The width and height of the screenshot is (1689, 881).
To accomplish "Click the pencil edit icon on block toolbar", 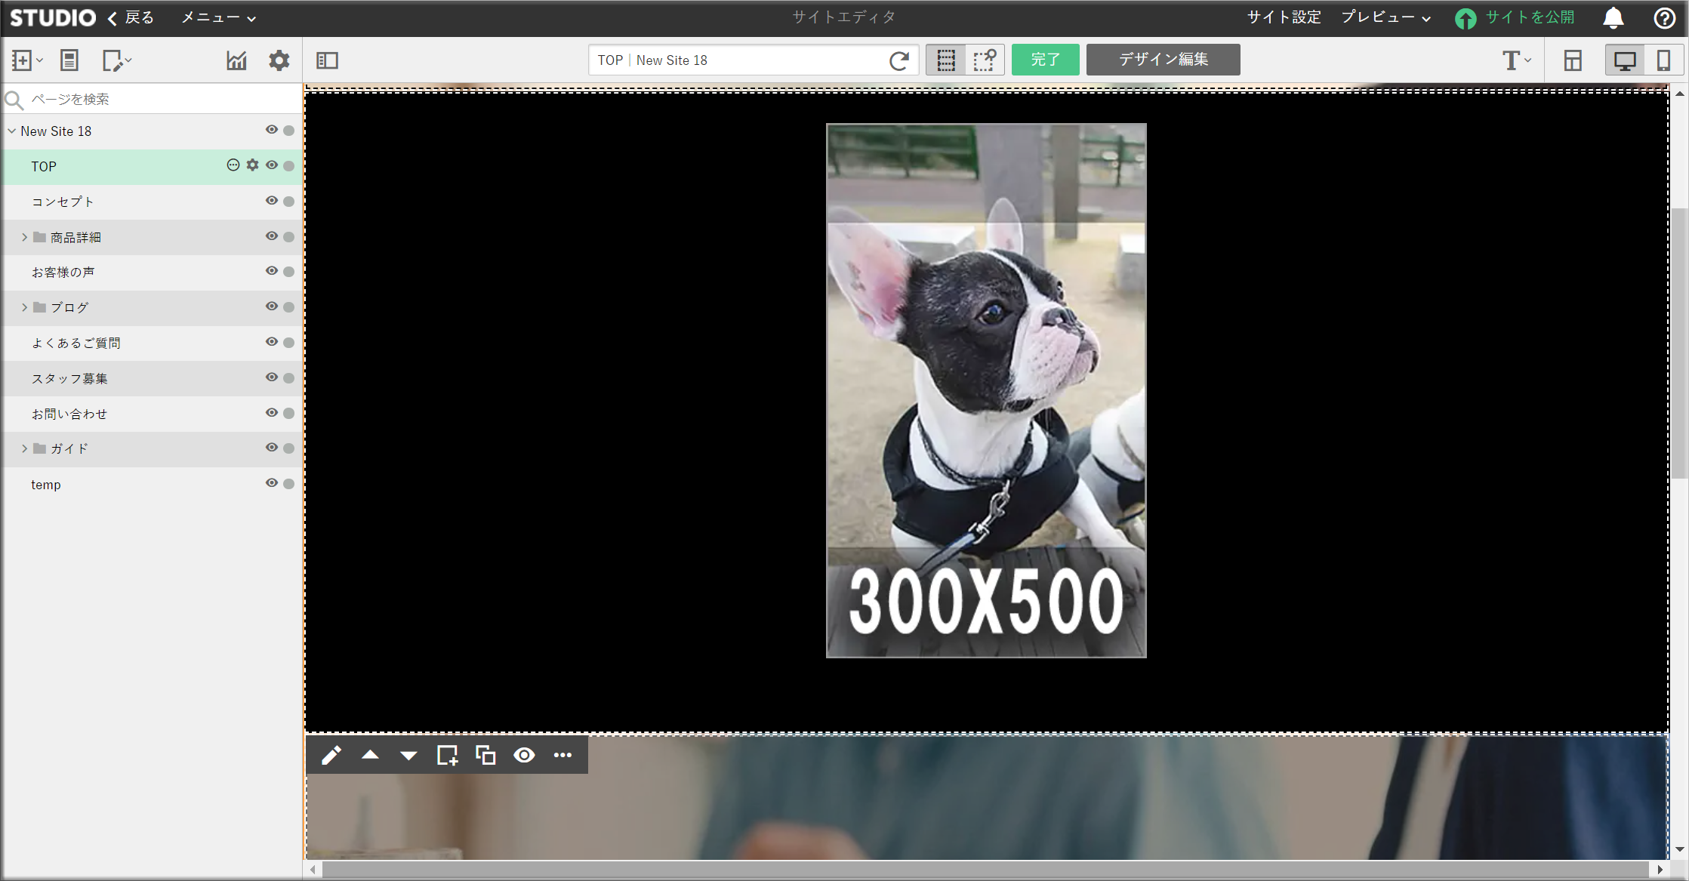I will tap(331, 755).
